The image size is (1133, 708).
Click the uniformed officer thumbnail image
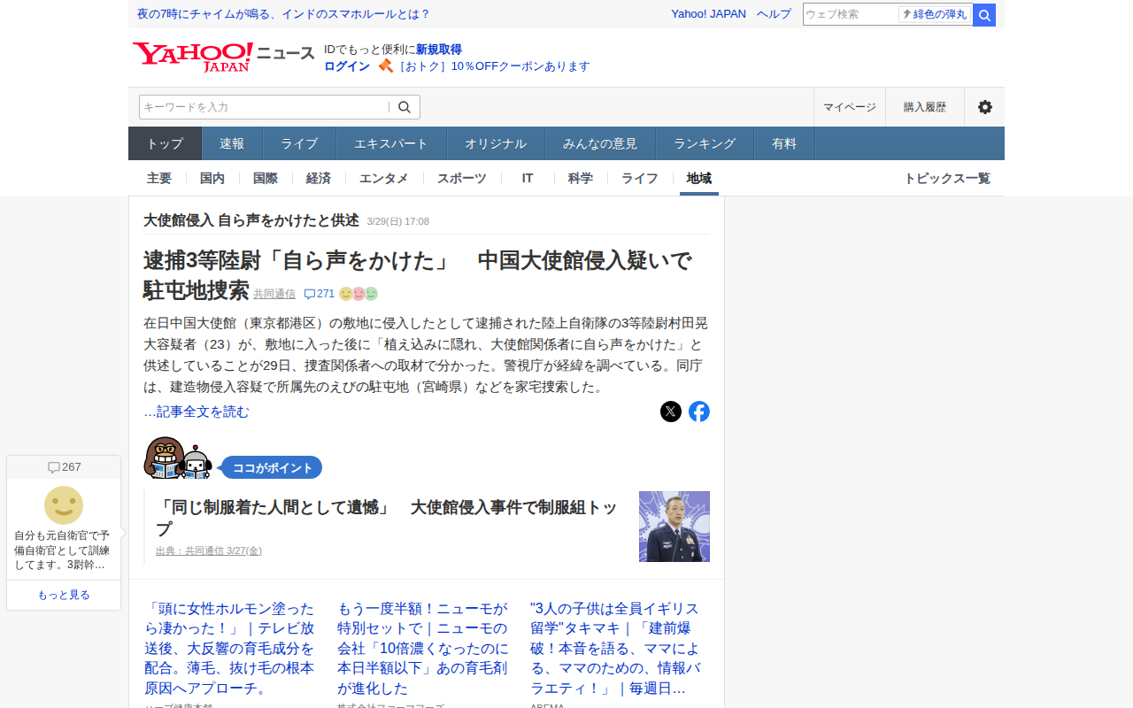pos(674,527)
